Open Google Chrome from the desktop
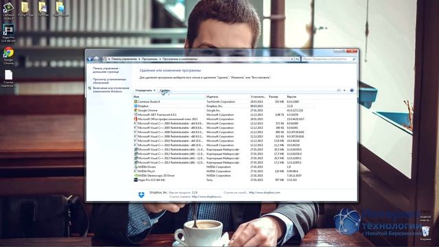The image size is (439, 247). click(8, 56)
